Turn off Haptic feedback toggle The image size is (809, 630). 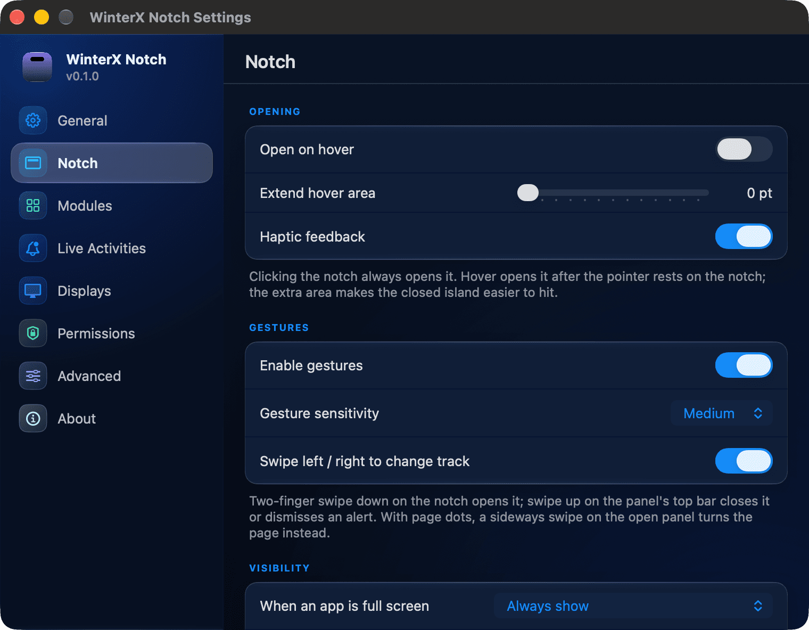[x=744, y=236]
